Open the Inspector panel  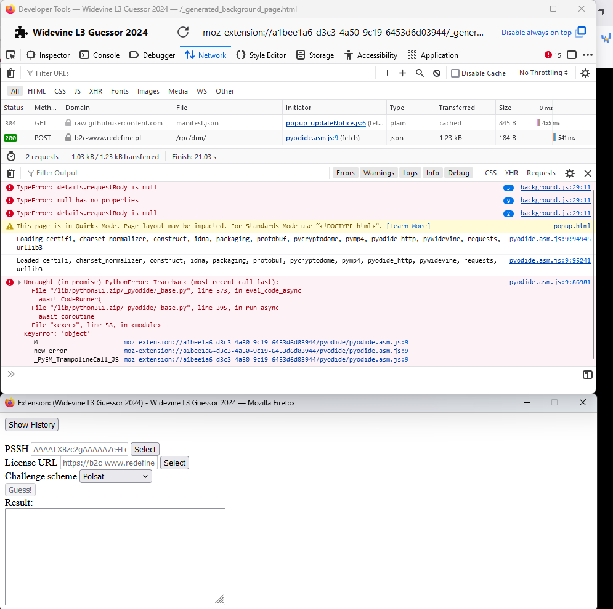(x=47, y=55)
